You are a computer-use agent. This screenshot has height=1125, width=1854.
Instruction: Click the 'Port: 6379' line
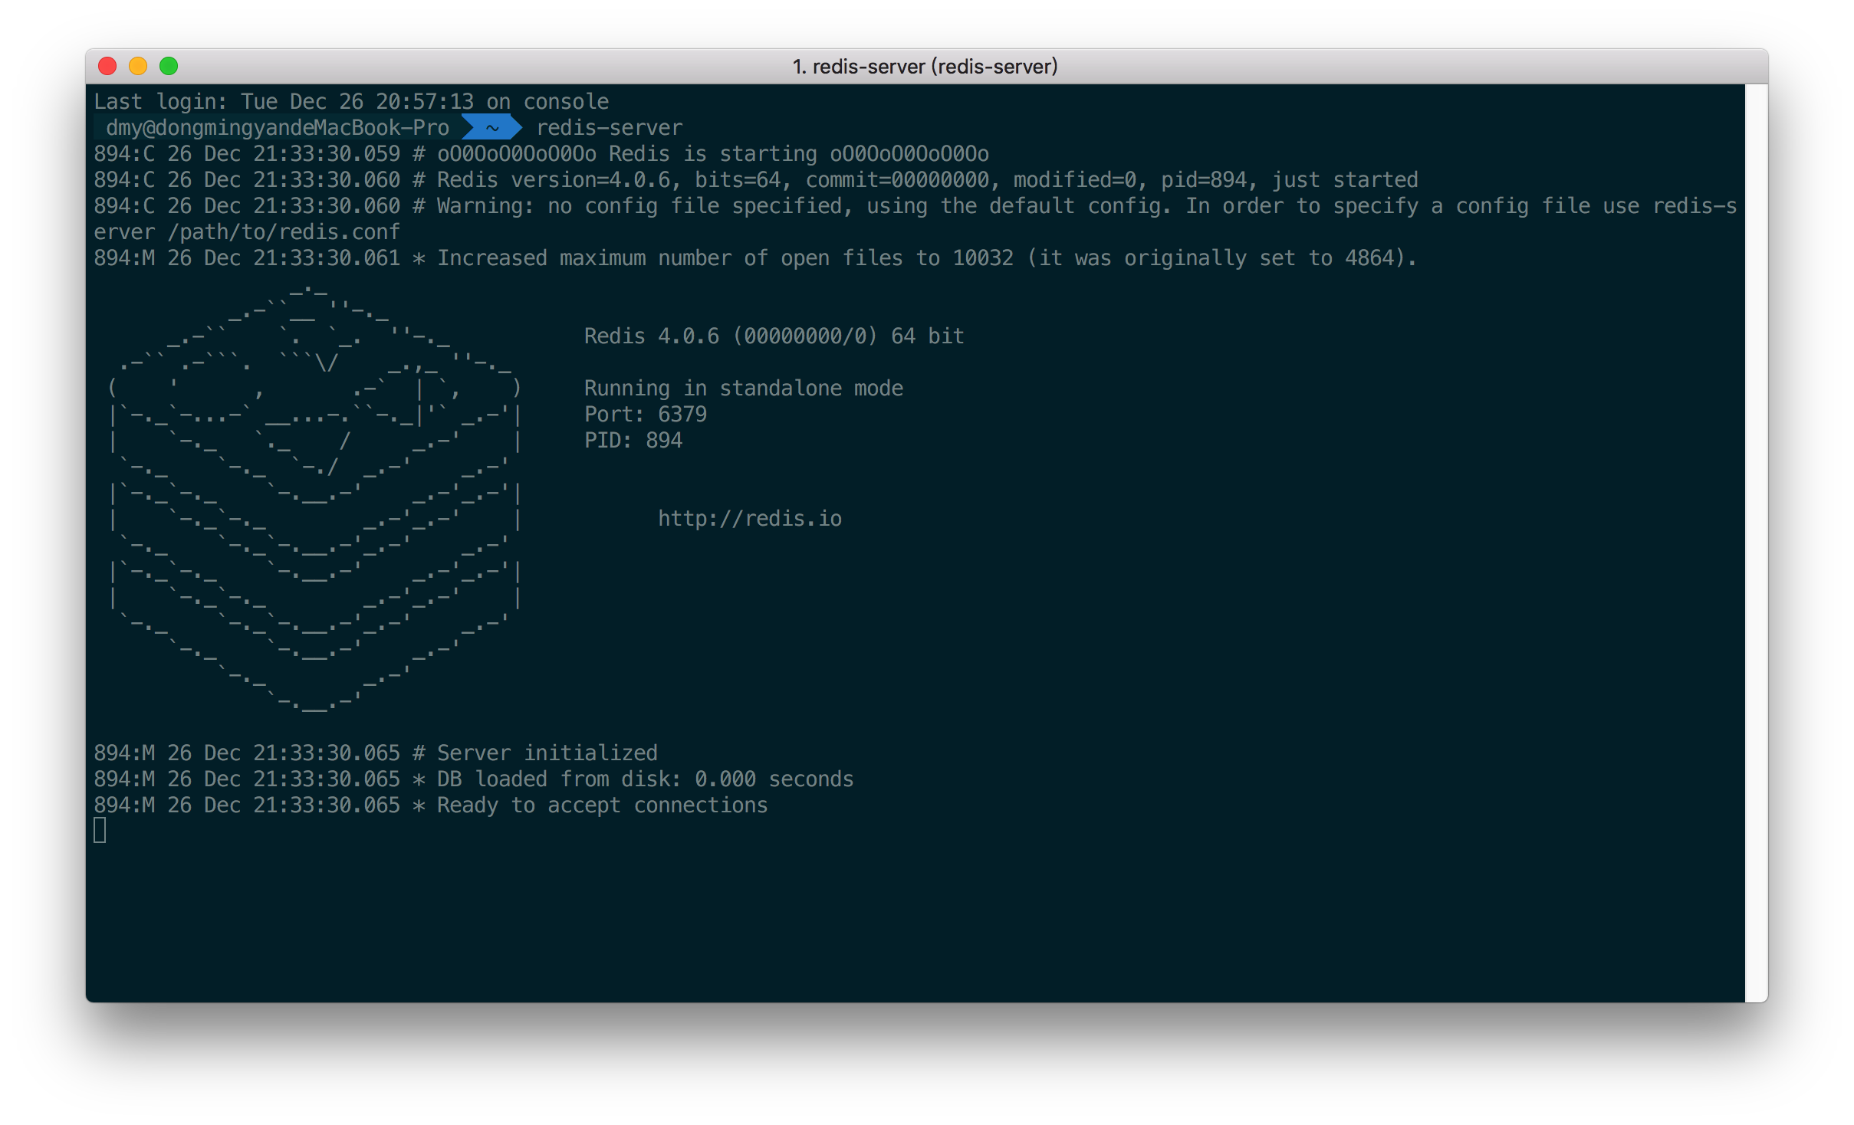pos(645,415)
